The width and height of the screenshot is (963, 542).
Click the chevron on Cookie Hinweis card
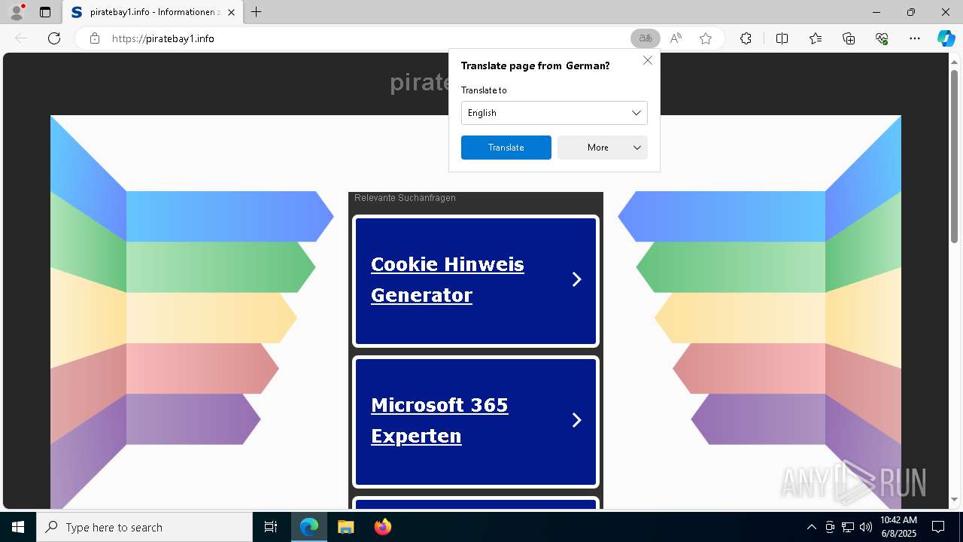tap(577, 279)
